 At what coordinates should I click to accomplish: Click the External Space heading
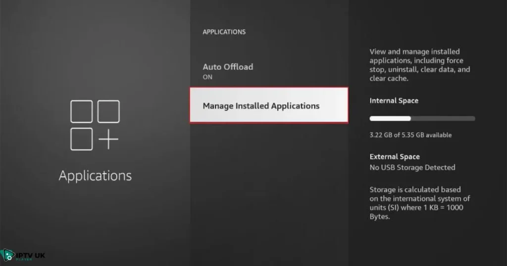tap(395, 157)
